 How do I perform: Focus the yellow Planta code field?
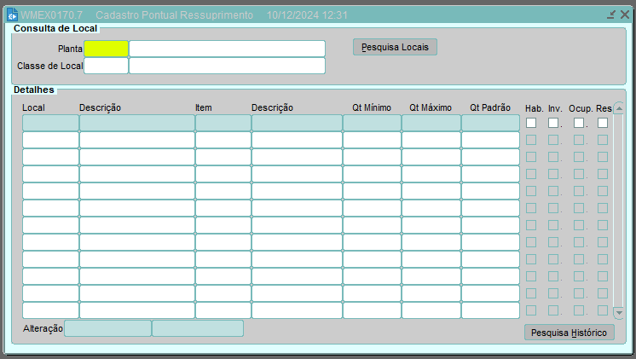pos(106,49)
